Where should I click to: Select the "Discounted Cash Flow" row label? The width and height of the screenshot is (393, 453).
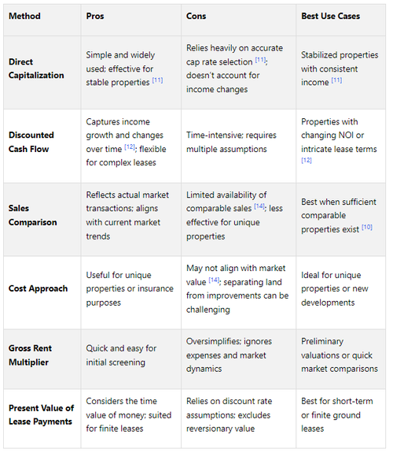[x=31, y=142]
